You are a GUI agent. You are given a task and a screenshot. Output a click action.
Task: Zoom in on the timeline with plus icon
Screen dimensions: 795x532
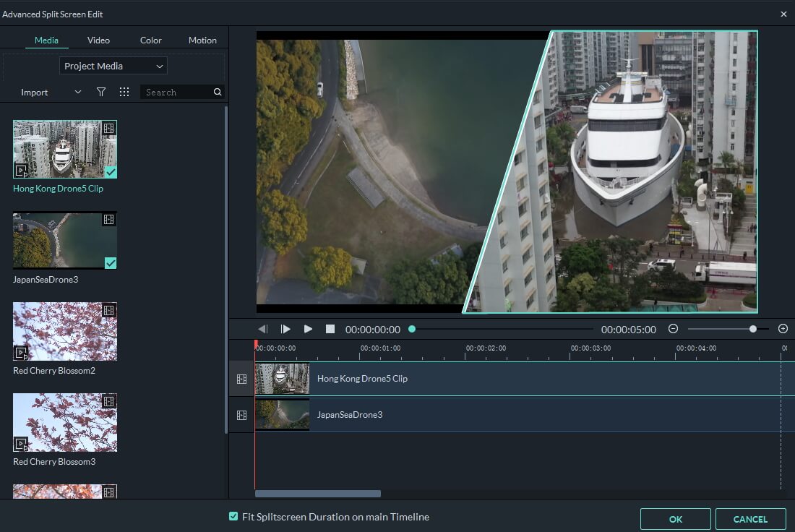[783, 329]
